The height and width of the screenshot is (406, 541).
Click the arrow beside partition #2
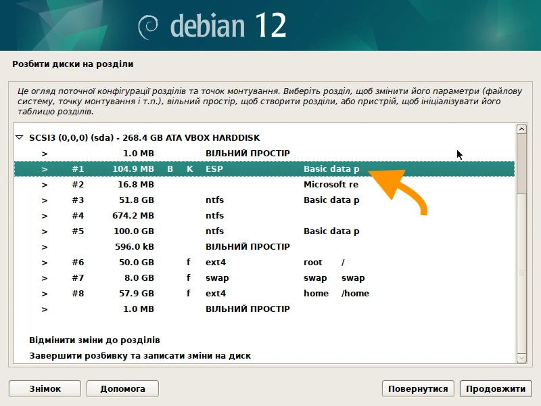(45, 185)
